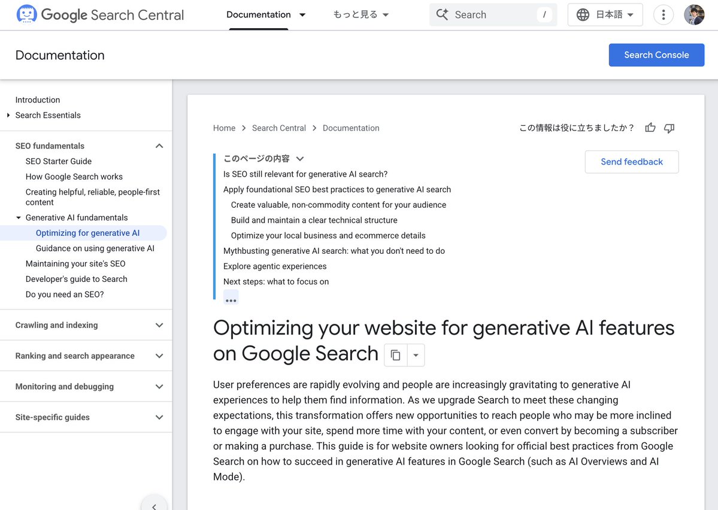Viewport: 718px width, 510px height.
Task: Jump to Next steps: what to focus on
Action: click(275, 281)
